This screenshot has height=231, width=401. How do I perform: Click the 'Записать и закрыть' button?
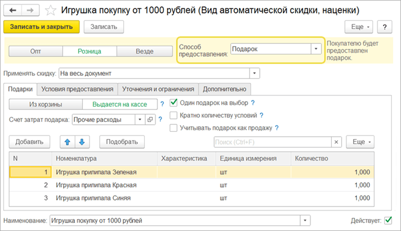pyautogui.click(x=41, y=27)
